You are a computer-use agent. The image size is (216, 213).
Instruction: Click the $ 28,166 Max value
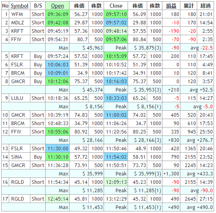click(x=87, y=140)
